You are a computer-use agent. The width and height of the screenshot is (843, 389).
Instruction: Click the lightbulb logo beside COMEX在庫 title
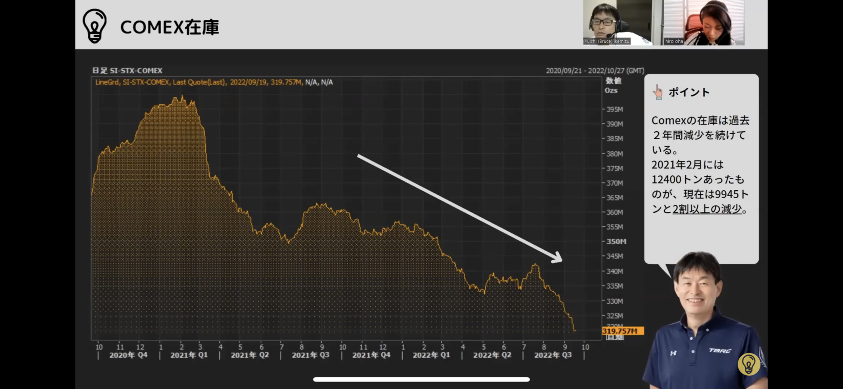point(94,26)
